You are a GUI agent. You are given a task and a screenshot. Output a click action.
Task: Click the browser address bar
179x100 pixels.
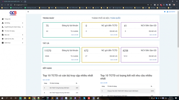[x=80, y=5]
